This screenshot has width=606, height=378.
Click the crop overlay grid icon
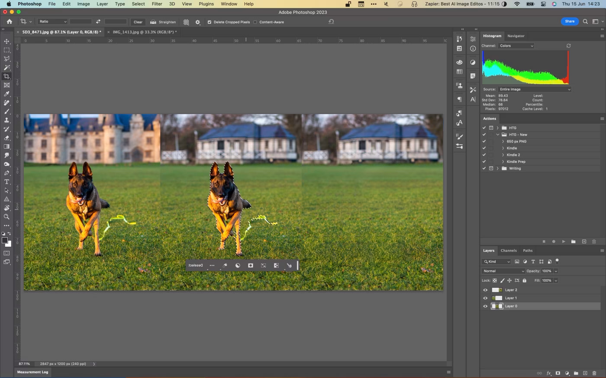186,22
